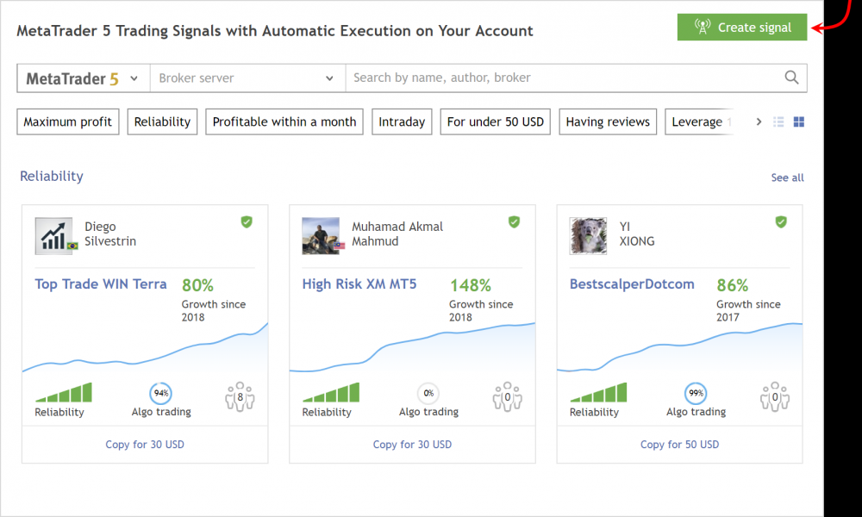Select the Reliability filter tag
The height and width of the screenshot is (517, 862).
[162, 121]
